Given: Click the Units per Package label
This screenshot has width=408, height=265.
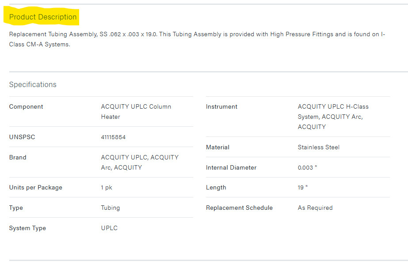Looking at the screenshot, I should point(36,188).
